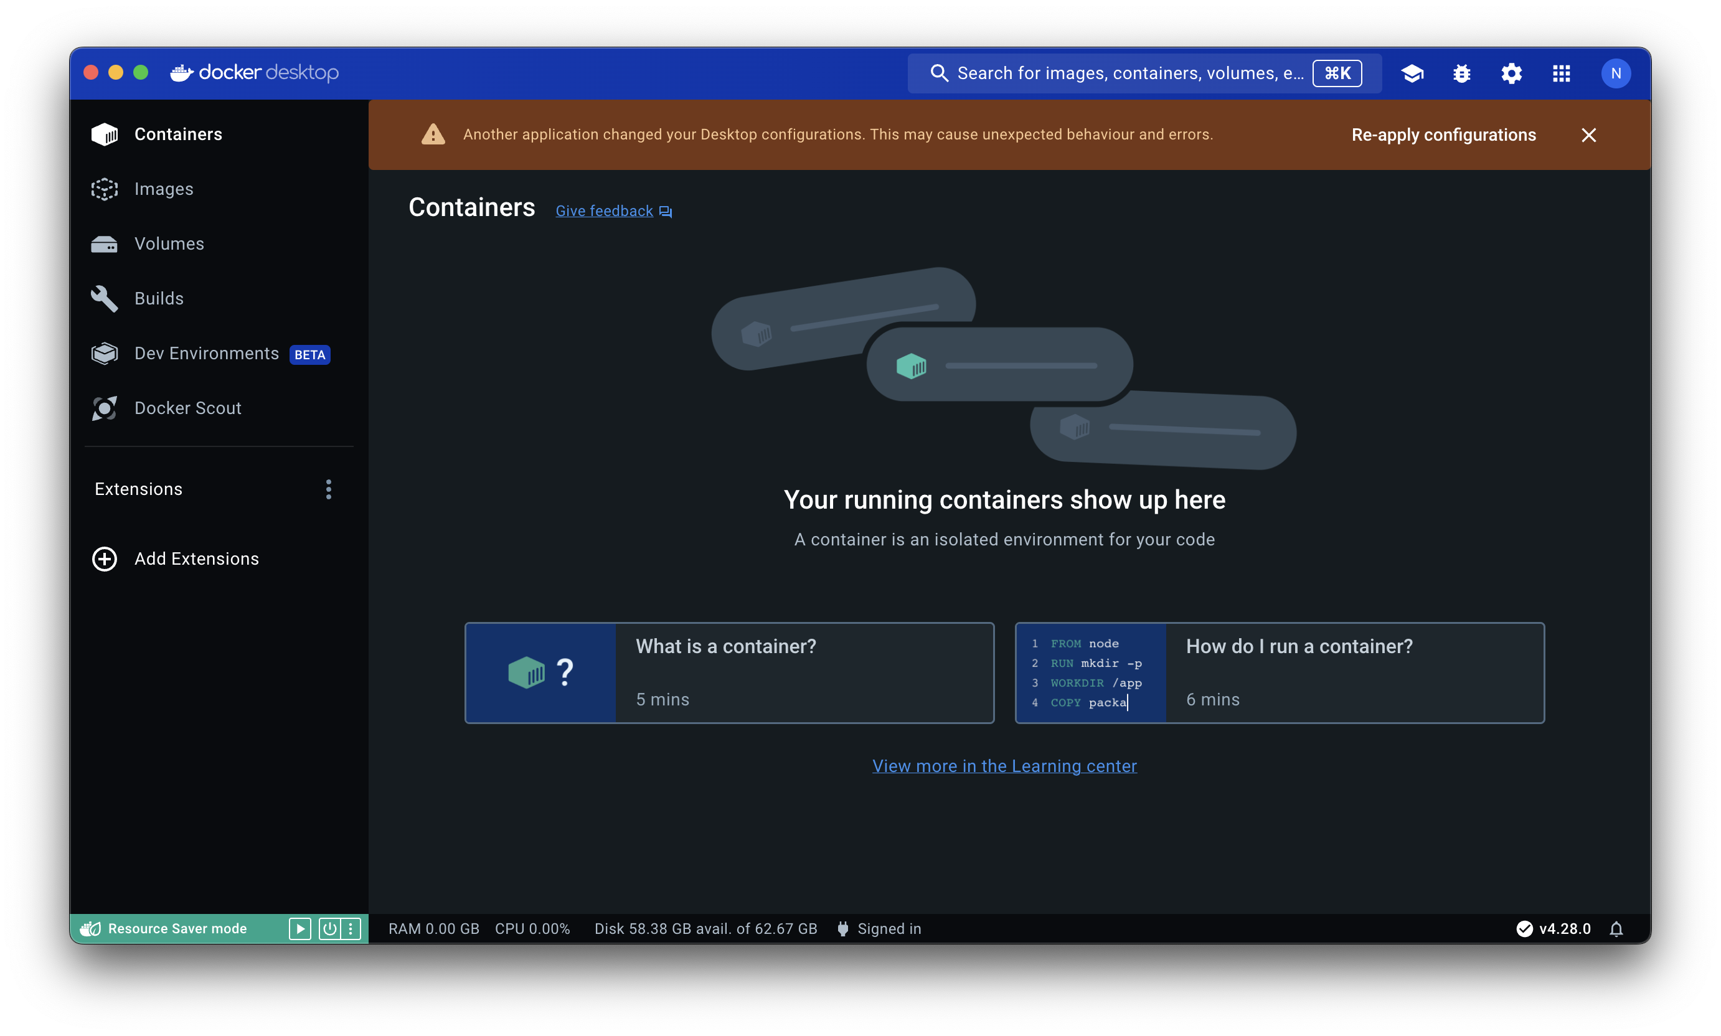The image size is (1721, 1036).
Task: Click the 5 mins duration text
Action: [x=662, y=700]
